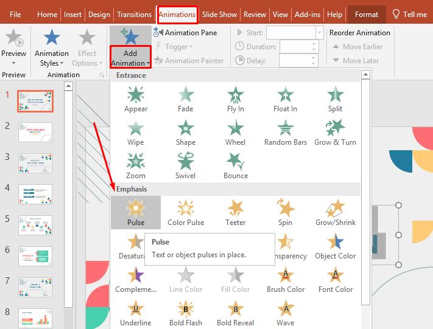433x329 pixels.
Task: Apply the Object Color emphasis effect
Action: coord(335,246)
